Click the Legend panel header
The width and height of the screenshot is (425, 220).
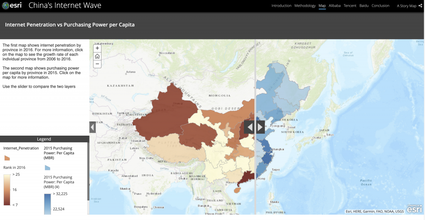point(44,139)
